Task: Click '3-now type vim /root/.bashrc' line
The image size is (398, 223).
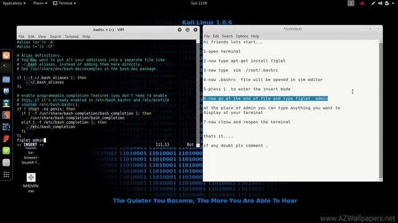Action: pos(241,70)
